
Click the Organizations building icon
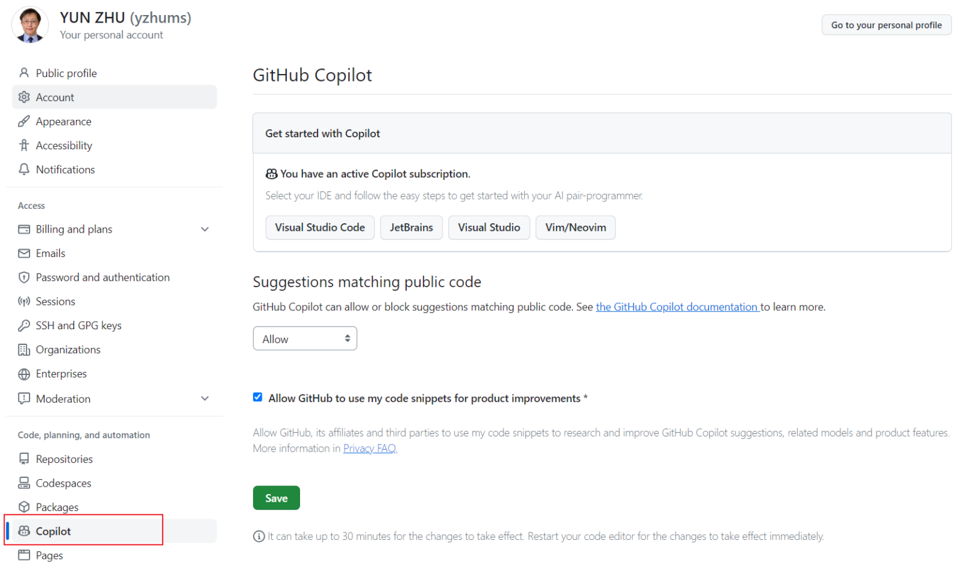coord(24,349)
